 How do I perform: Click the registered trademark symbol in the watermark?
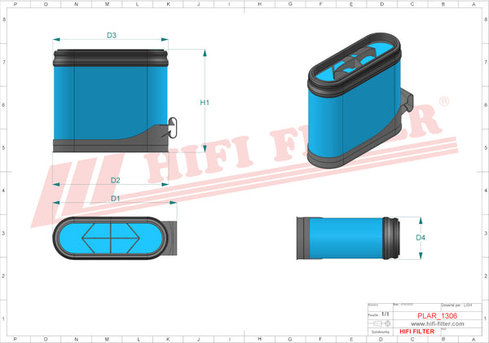click(x=444, y=102)
